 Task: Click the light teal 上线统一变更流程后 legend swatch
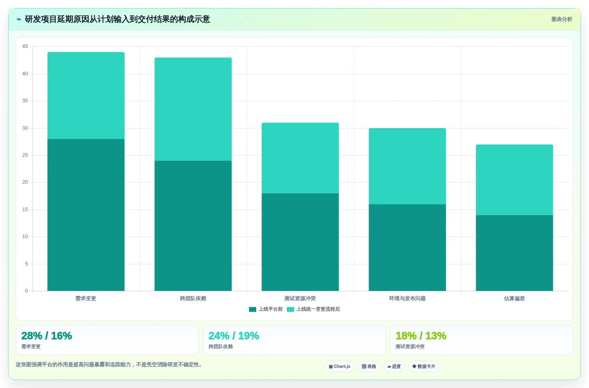[x=290, y=309]
